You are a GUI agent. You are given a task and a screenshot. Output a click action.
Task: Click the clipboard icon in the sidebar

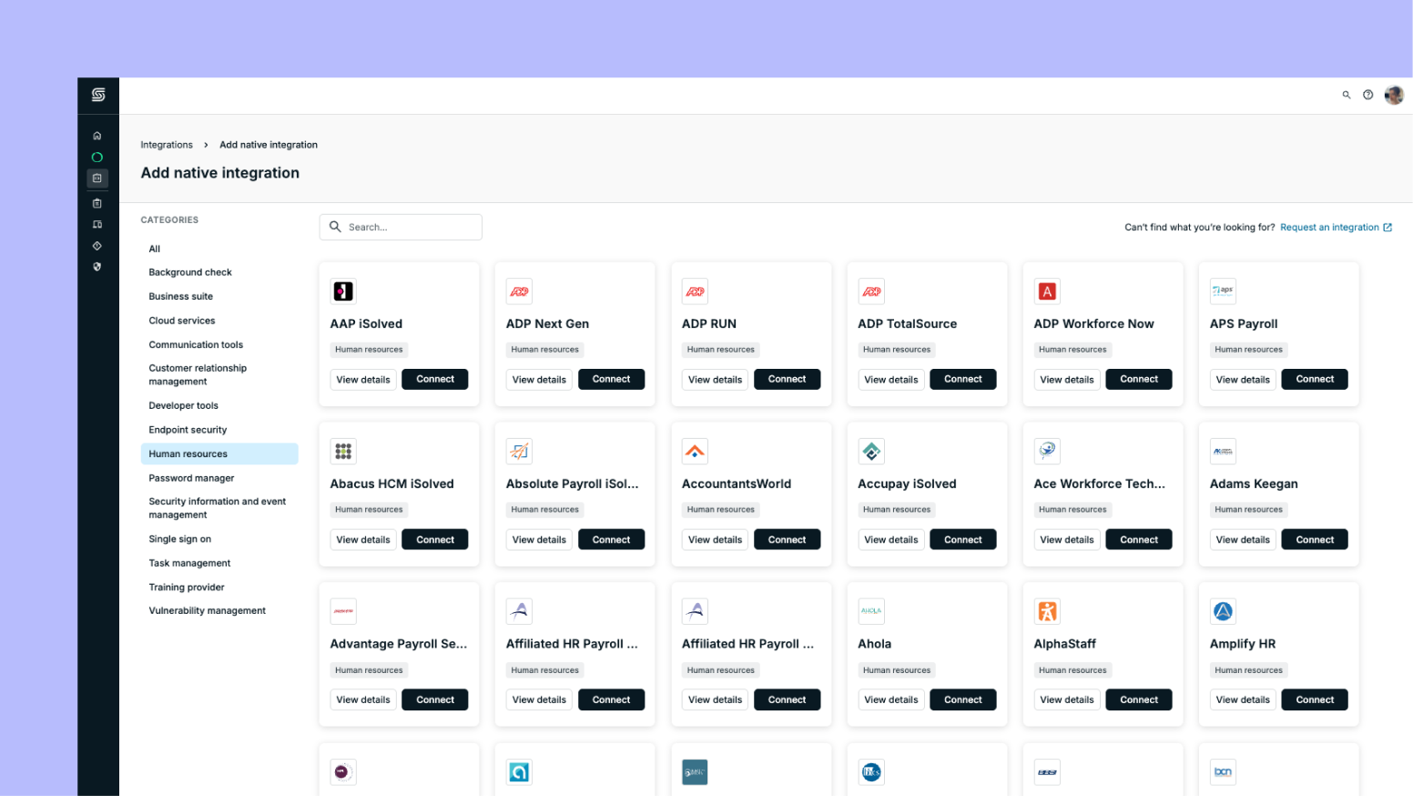[x=97, y=202]
